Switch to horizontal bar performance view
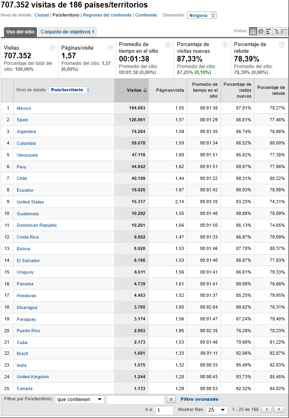Screen dimensions: 289x418 [269, 31]
